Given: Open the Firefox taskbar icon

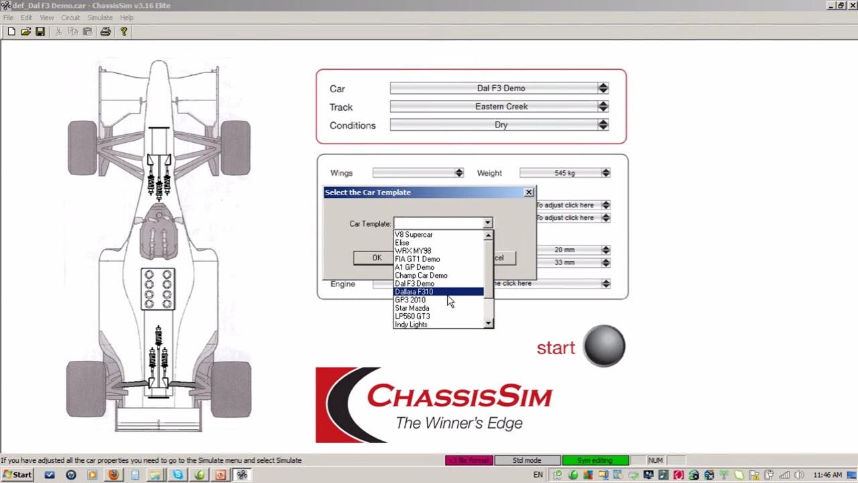Looking at the screenshot, I should pyautogui.click(x=113, y=475).
